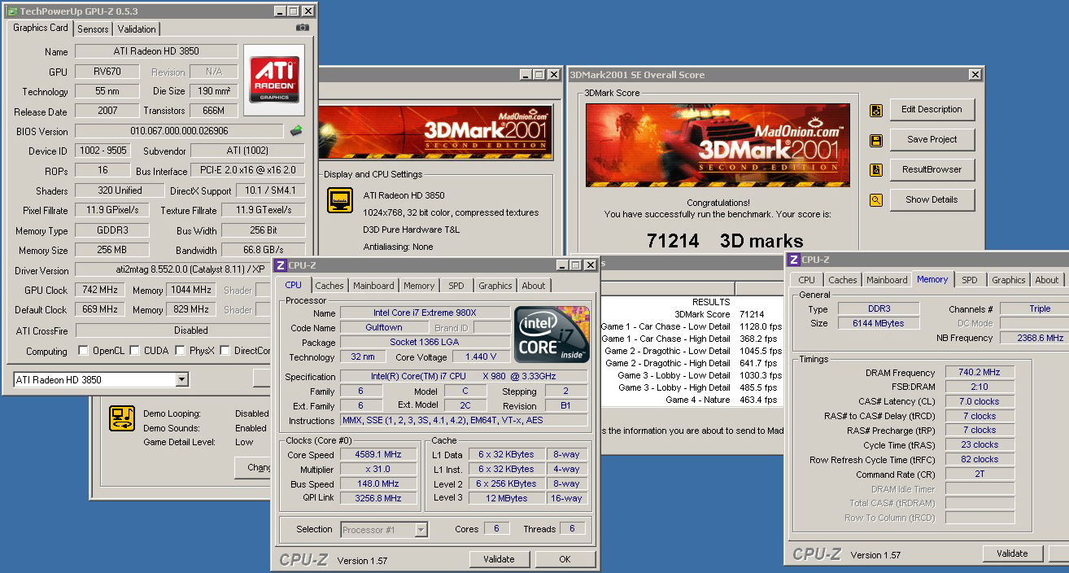Switch to the Sensors tab in GPU-Z
The height and width of the screenshot is (573, 1069).
pos(93,28)
